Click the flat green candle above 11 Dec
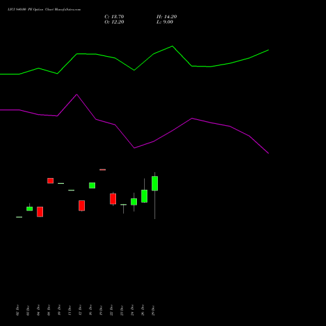The height and width of the screenshot is (326, 326). click(x=71, y=190)
